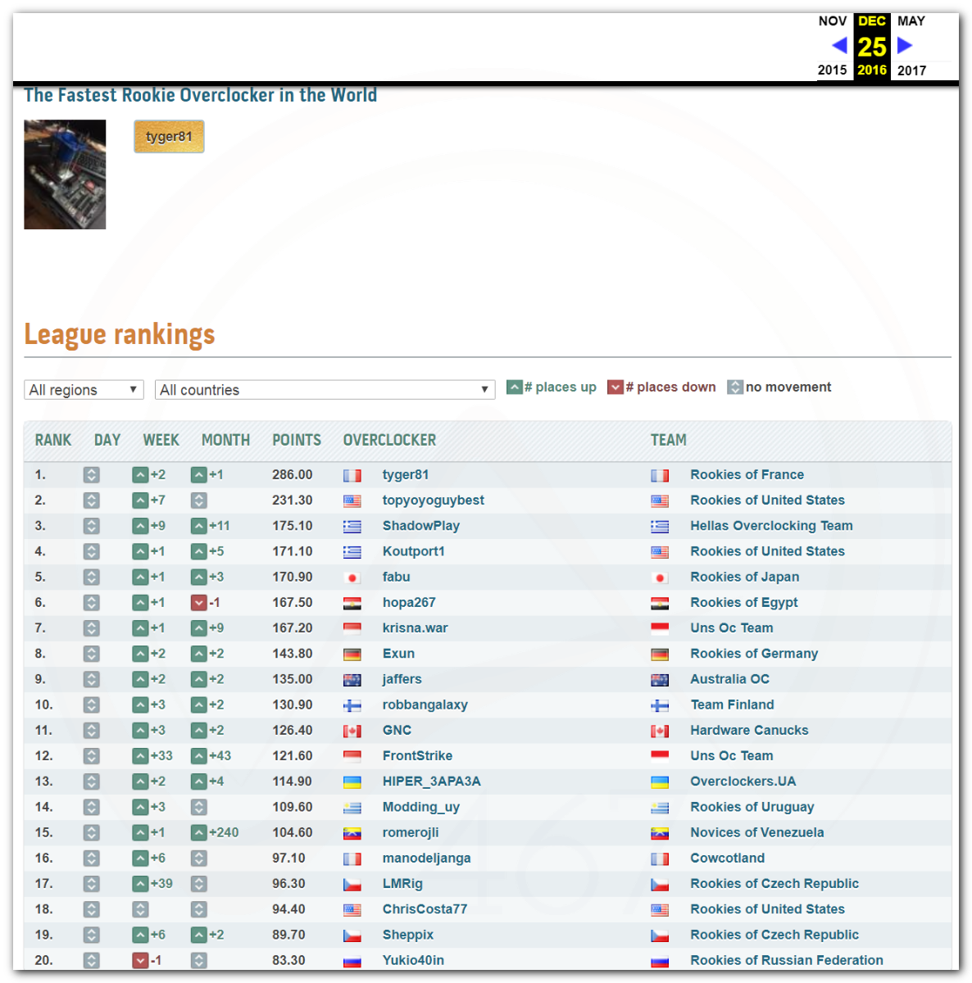The width and height of the screenshot is (972, 983).
Task: Click the Uruguay flag beside Modding_uy
Action: tap(352, 808)
